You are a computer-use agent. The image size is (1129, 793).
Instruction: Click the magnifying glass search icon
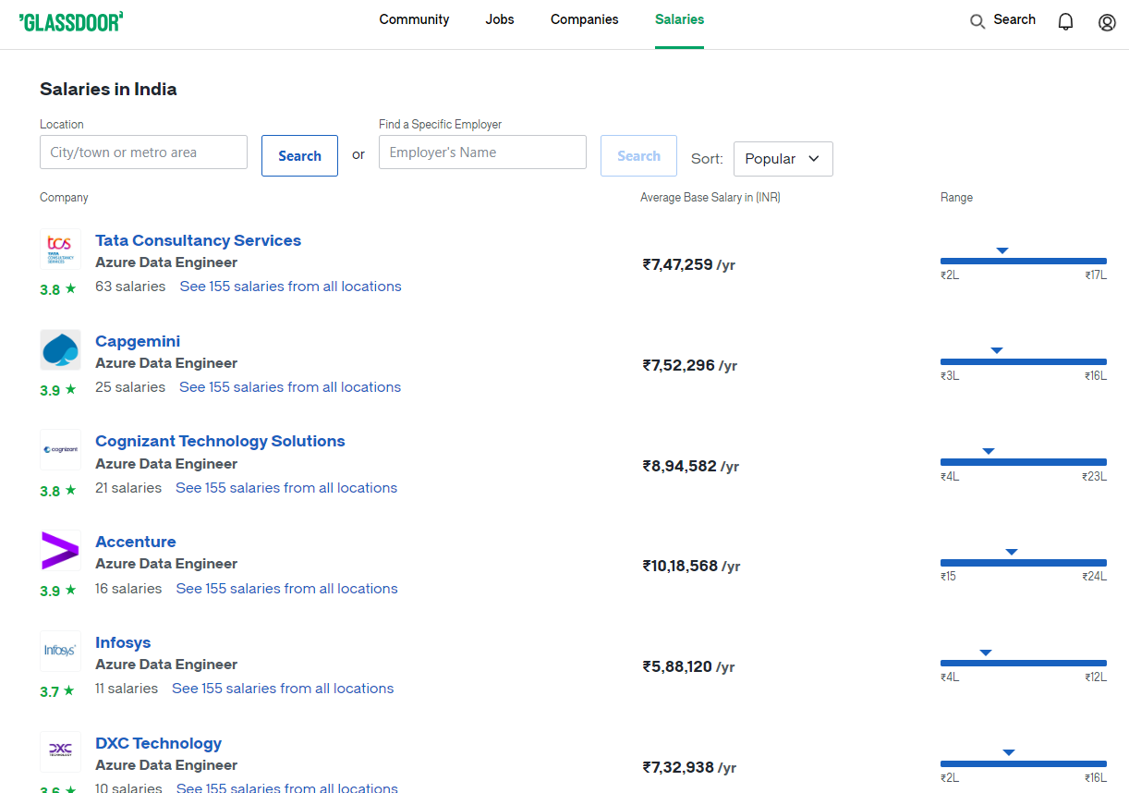[977, 21]
